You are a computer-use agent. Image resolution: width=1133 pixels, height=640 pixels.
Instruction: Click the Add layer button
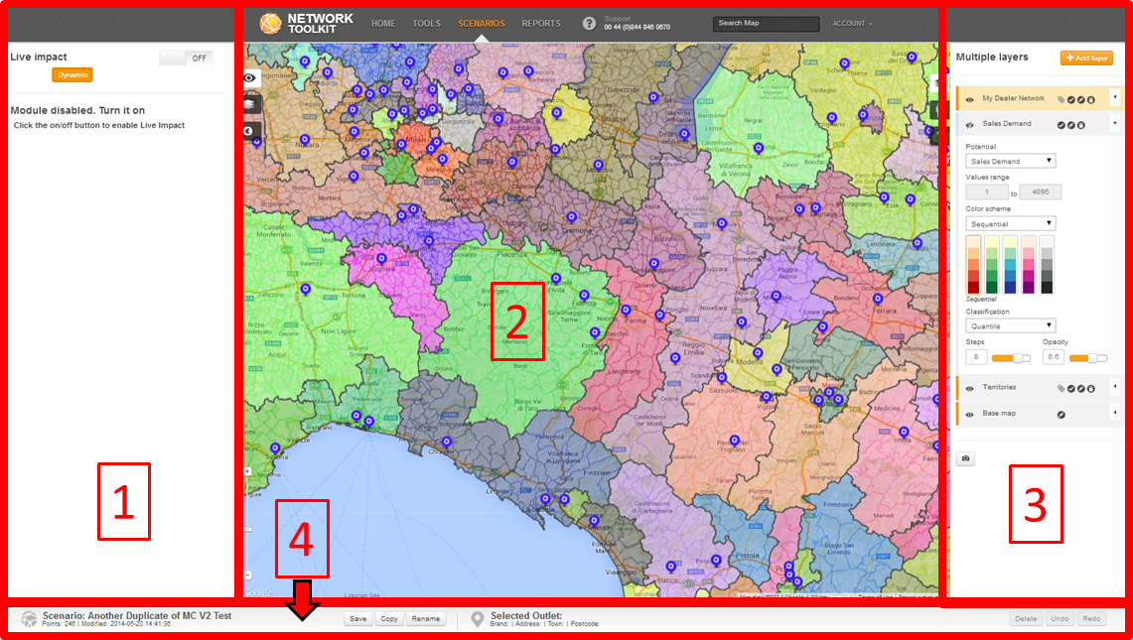coord(1086,59)
